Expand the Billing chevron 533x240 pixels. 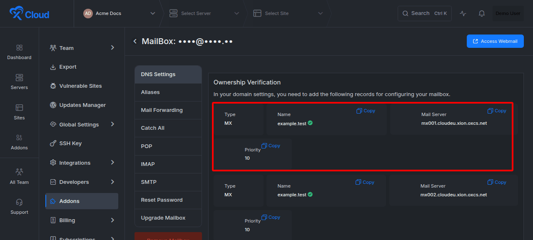pyautogui.click(x=112, y=220)
